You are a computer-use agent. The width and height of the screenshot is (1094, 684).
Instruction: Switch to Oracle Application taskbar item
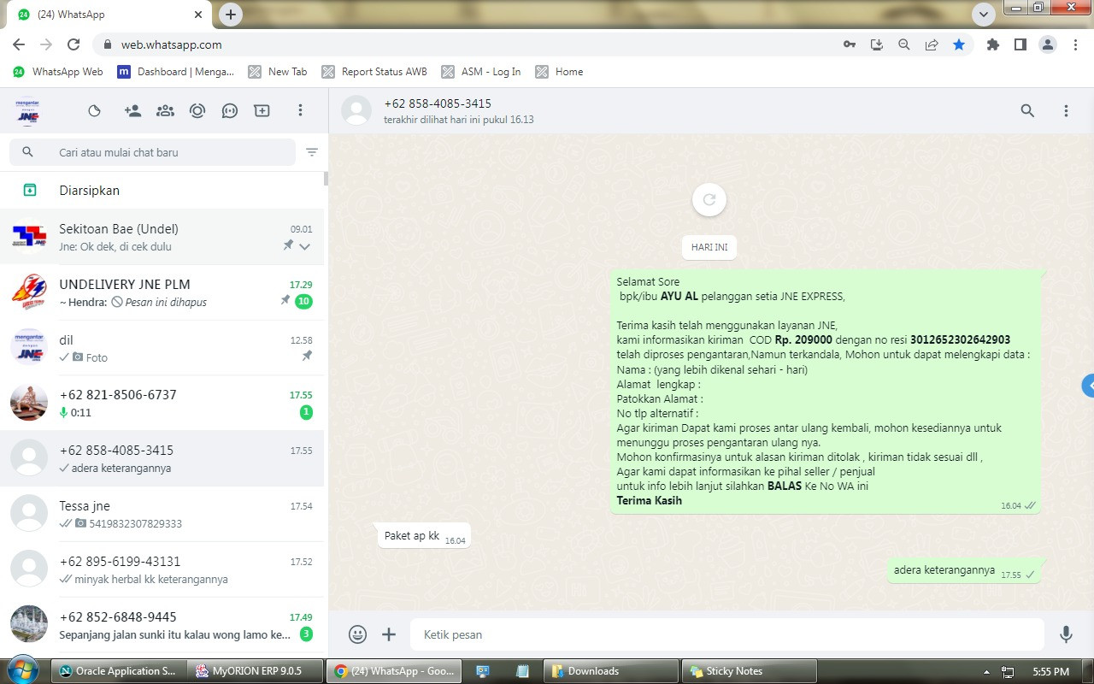(x=117, y=671)
